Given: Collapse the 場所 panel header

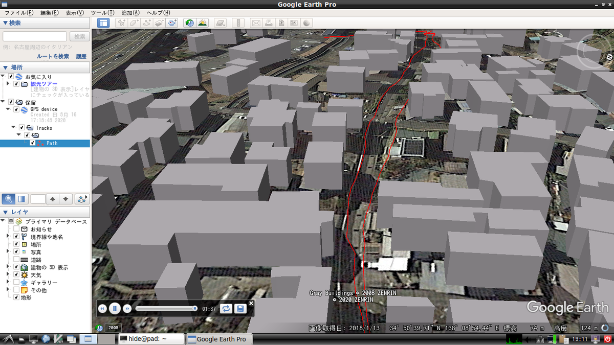Looking at the screenshot, I should click(45, 67).
